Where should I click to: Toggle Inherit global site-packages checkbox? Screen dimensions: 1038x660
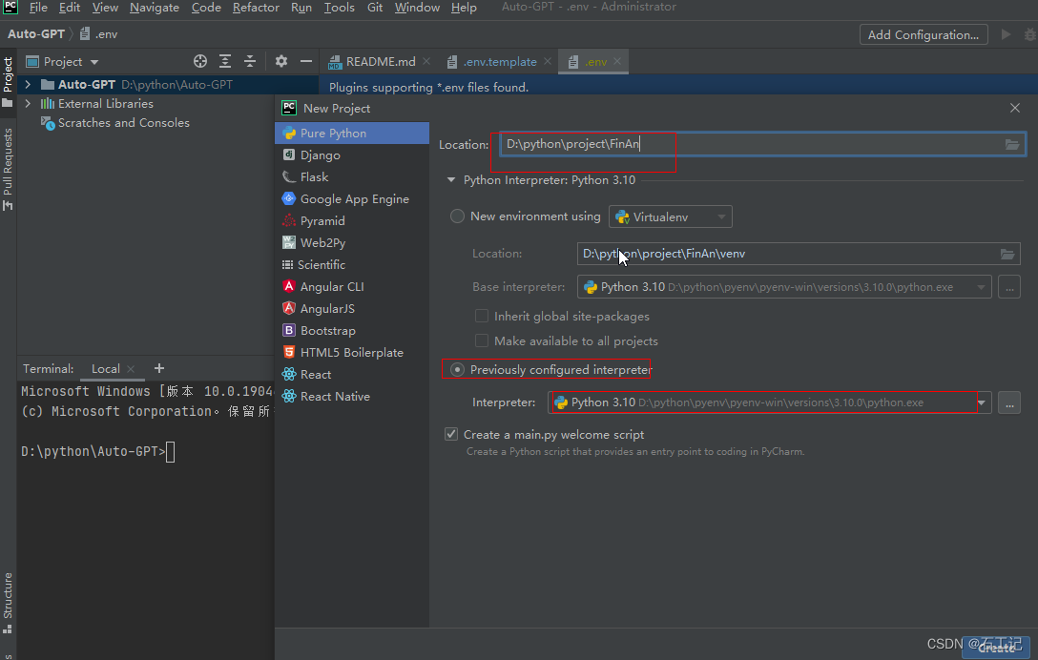[481, 316]
